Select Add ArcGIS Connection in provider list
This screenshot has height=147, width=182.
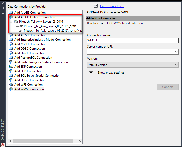coord(30,13)
